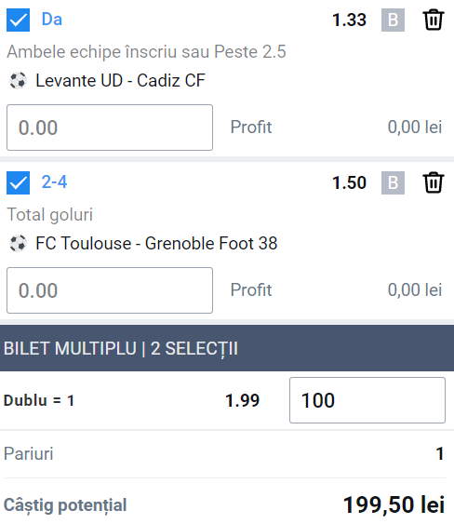The height and width of the screenshot is (524, 454).
Task: Click the football icon beside FC Toulouse
Action: [x=18, y=243]
